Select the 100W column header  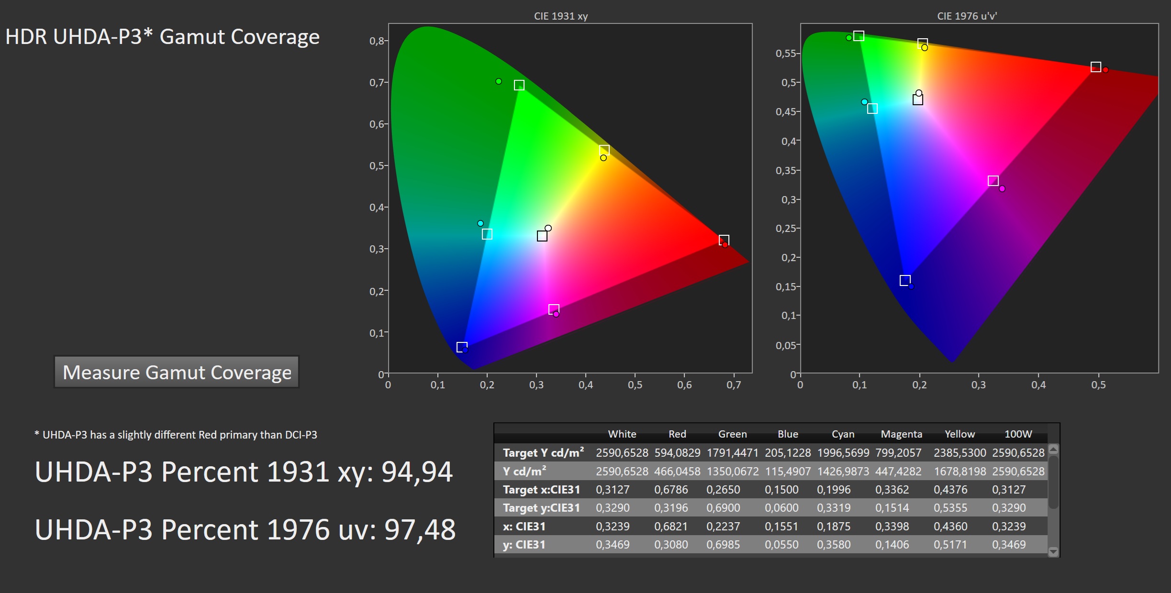tap(1018, 434)
